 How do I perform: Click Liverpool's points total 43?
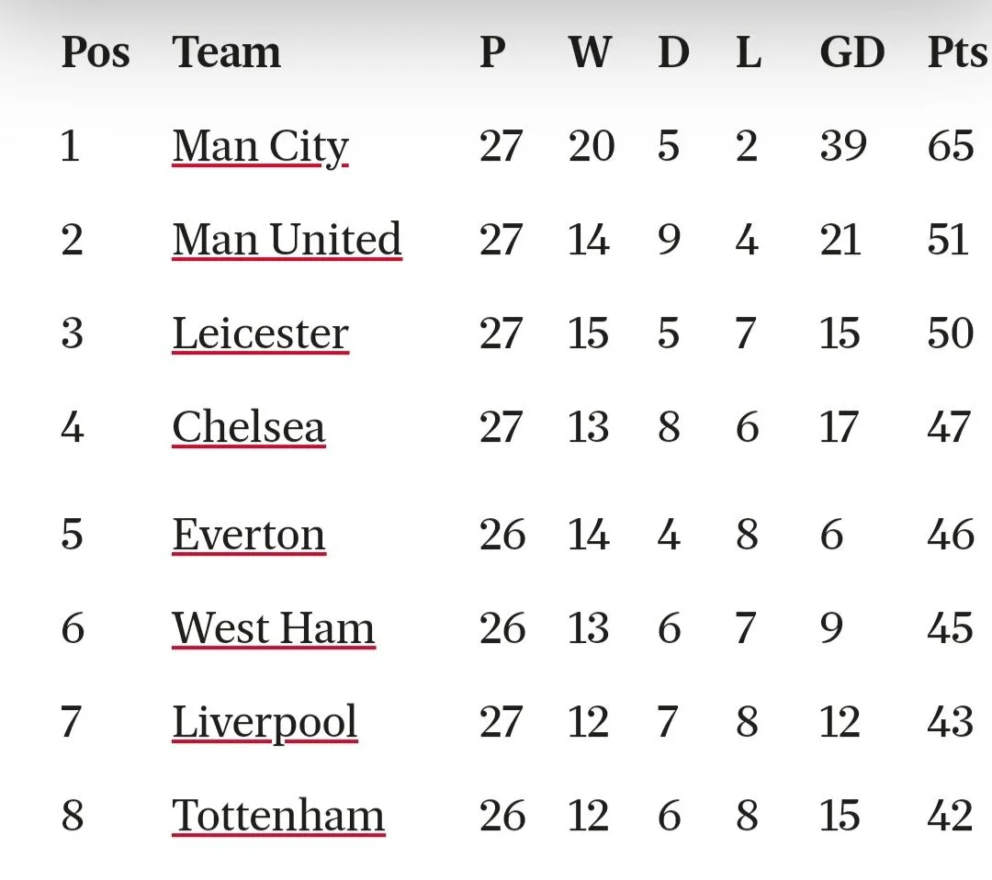tap(951, 722)
